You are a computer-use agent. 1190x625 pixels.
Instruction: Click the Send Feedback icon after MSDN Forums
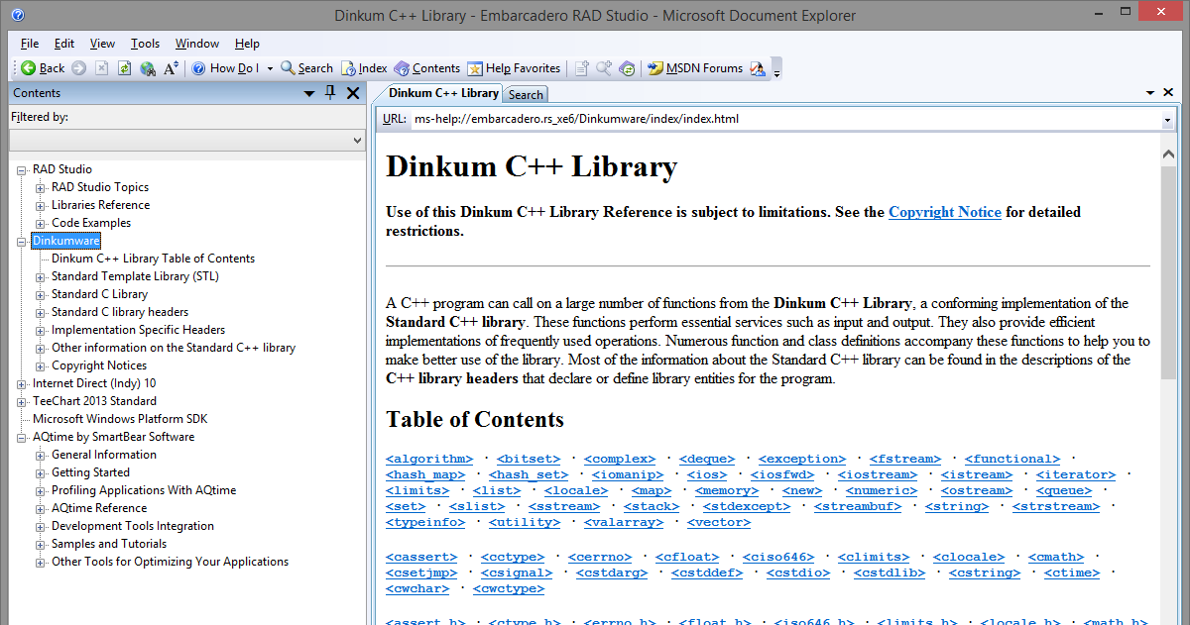pos(758,68)
